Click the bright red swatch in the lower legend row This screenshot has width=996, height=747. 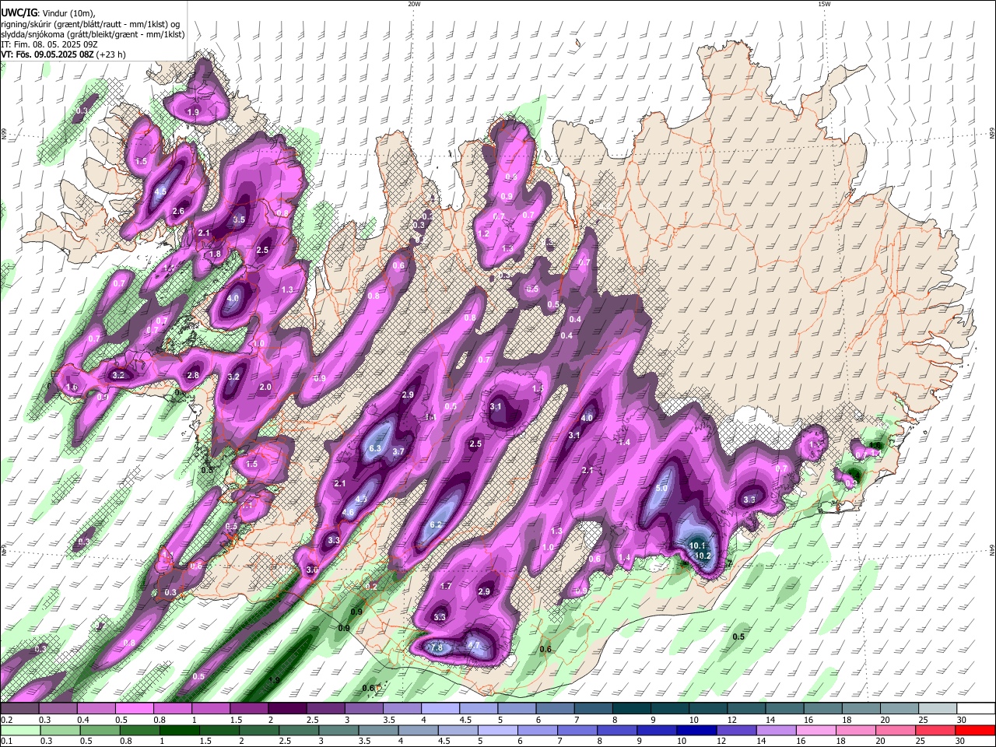click(976, 730)
